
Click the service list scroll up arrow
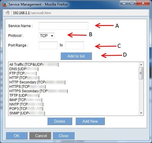(141, 64)
